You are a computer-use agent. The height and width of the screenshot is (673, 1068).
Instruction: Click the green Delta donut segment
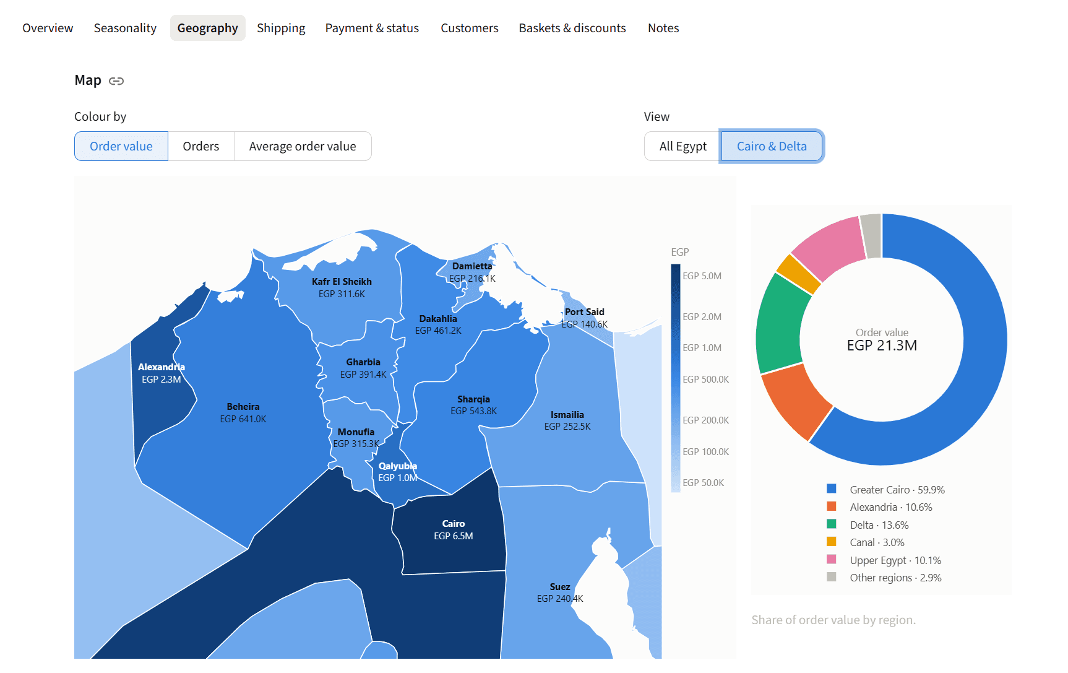tap(778, 325)
